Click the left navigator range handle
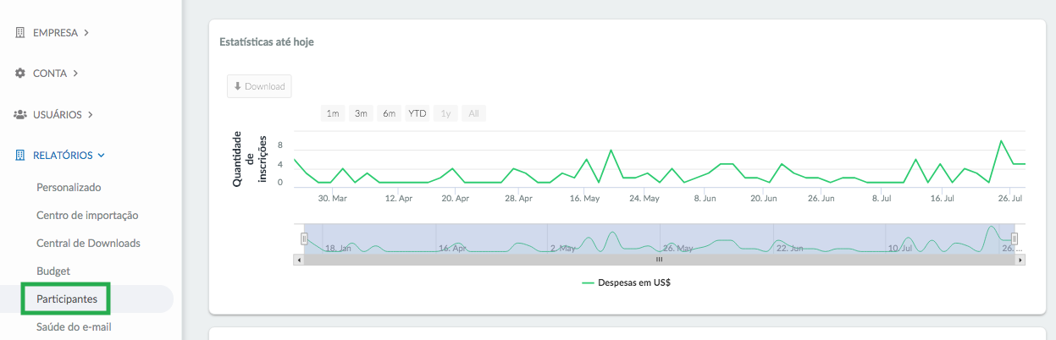1056x340 pixels. (x=304, y=239)
